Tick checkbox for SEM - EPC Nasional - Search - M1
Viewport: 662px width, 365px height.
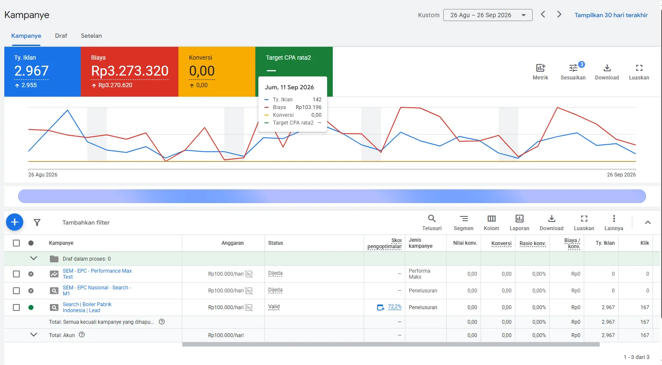16,291
